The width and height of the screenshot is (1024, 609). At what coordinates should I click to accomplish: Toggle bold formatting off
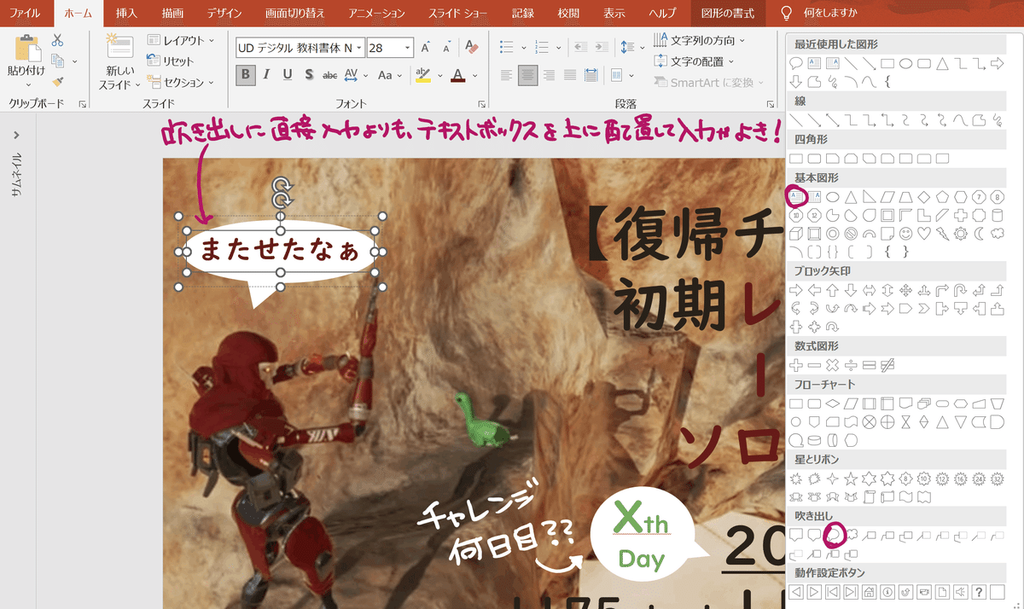(x=246, y=75)
